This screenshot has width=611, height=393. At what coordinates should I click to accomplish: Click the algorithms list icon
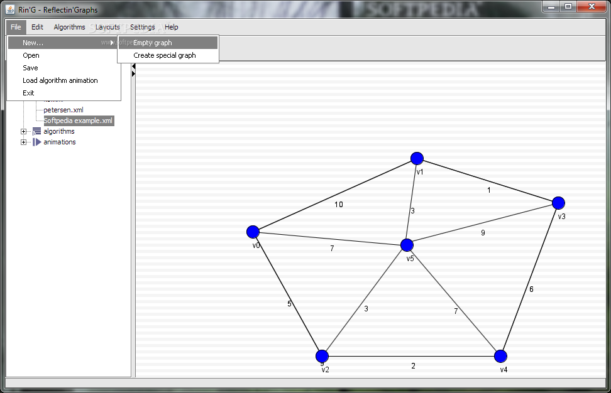(x=36, y=131)
